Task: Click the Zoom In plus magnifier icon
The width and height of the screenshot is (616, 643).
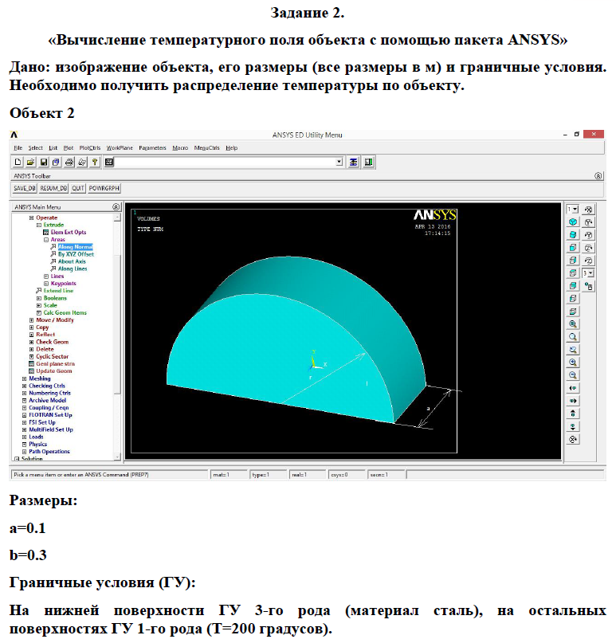Action: pyautogui.click(x=573, y=363)
